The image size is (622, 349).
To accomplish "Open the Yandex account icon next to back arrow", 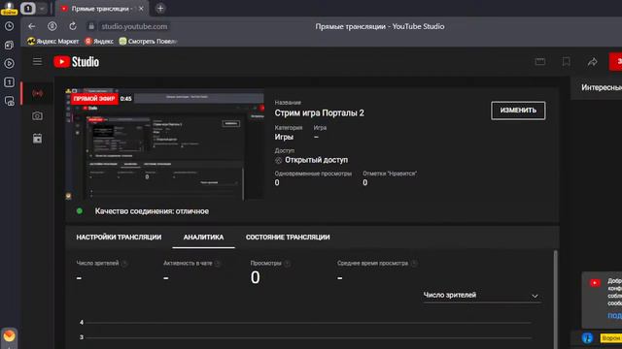I will [x=52, y=26].
